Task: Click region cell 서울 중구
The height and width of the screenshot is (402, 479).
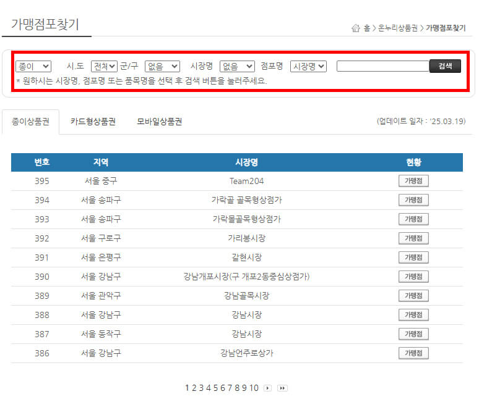Action: coord(101,181)
